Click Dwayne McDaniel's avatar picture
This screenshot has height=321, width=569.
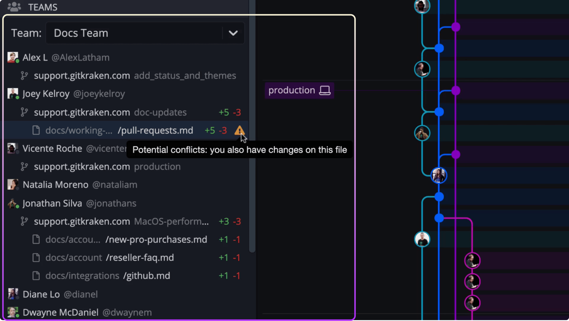pyautogui.click(x=13, y=312)
